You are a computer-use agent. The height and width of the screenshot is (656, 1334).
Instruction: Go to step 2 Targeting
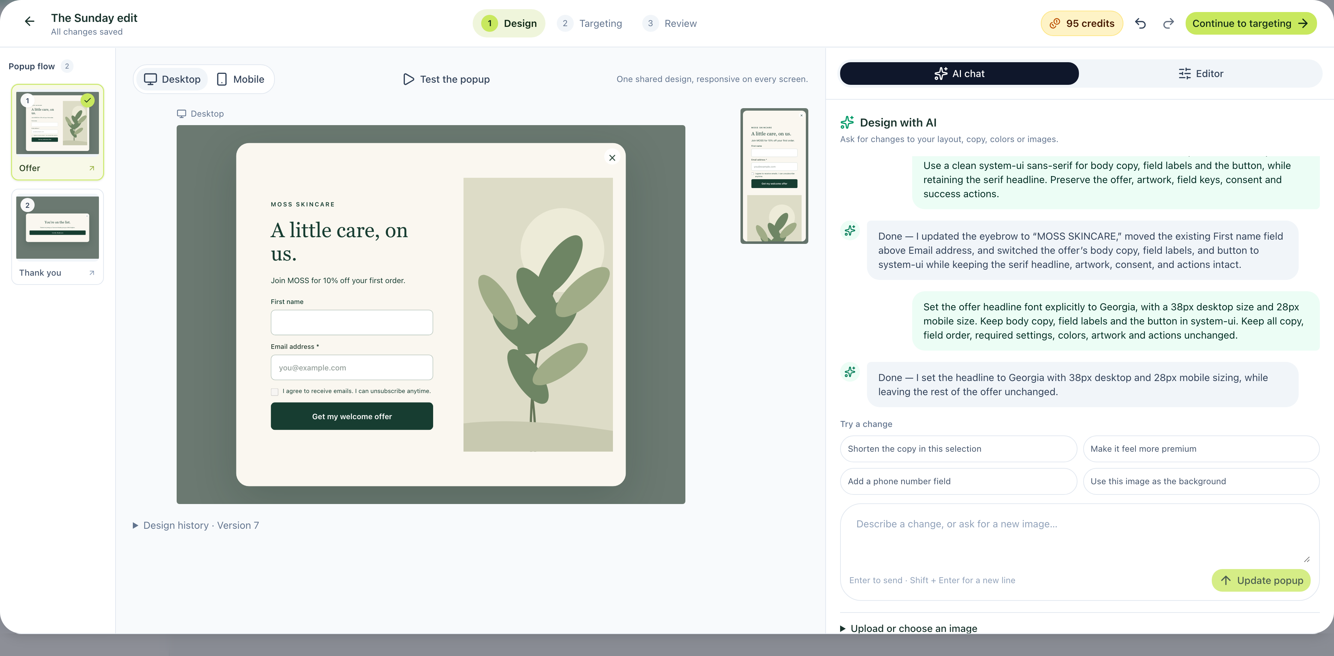(x=590, y=23)
